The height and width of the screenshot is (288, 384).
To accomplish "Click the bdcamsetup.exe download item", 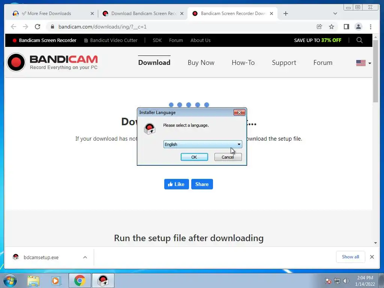I will [40, 257].
